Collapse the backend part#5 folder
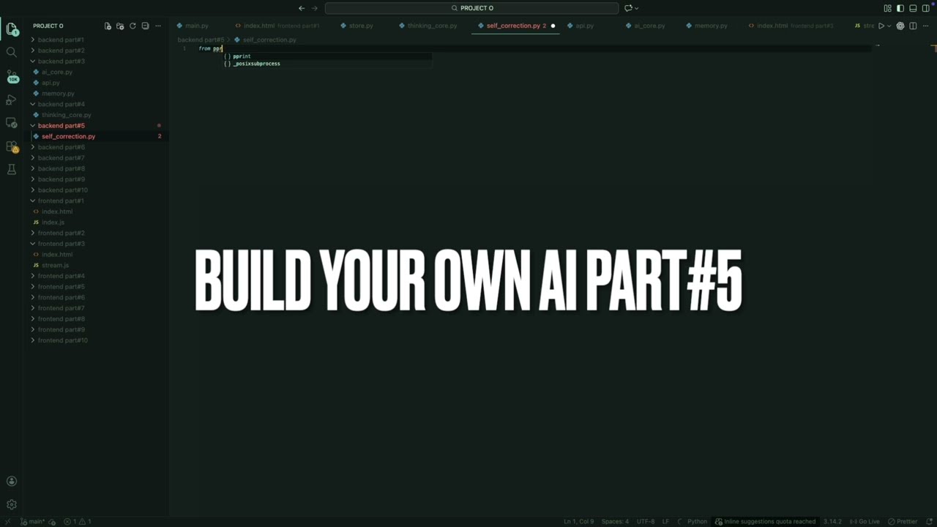 tap(61, 126)
